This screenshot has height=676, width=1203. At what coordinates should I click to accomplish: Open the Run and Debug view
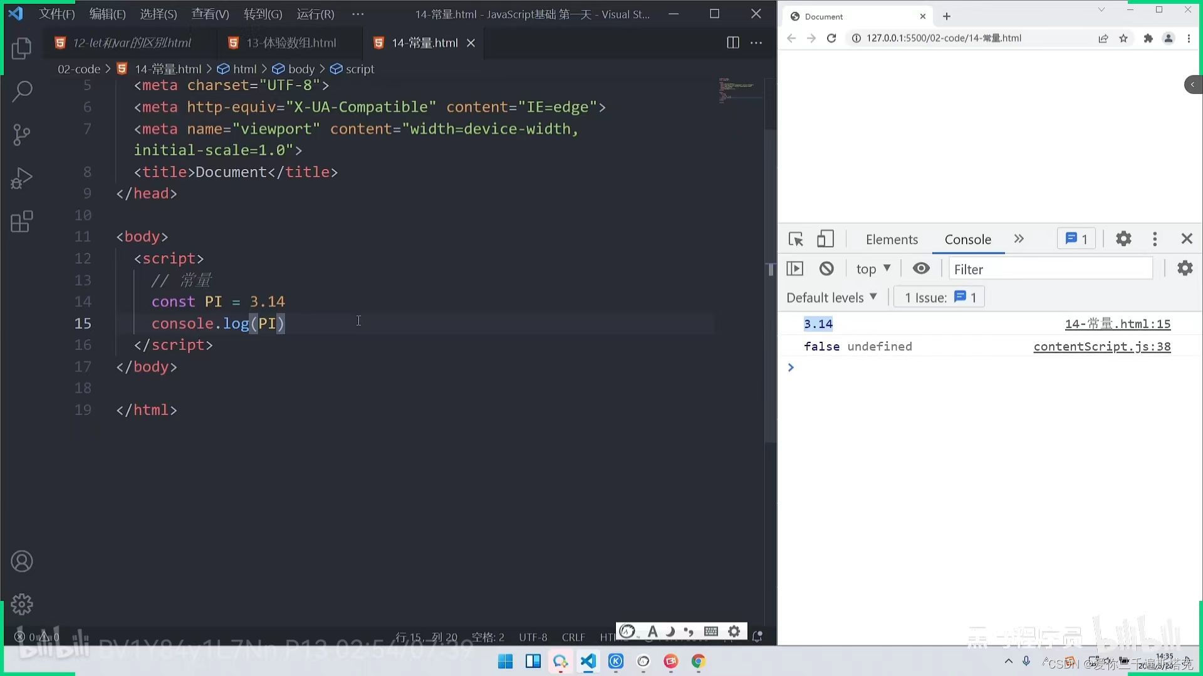pos(22,178)
